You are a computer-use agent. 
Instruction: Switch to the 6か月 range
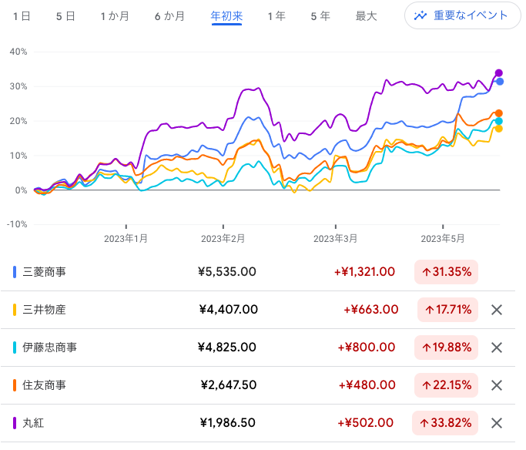click(x=169, y=16)
